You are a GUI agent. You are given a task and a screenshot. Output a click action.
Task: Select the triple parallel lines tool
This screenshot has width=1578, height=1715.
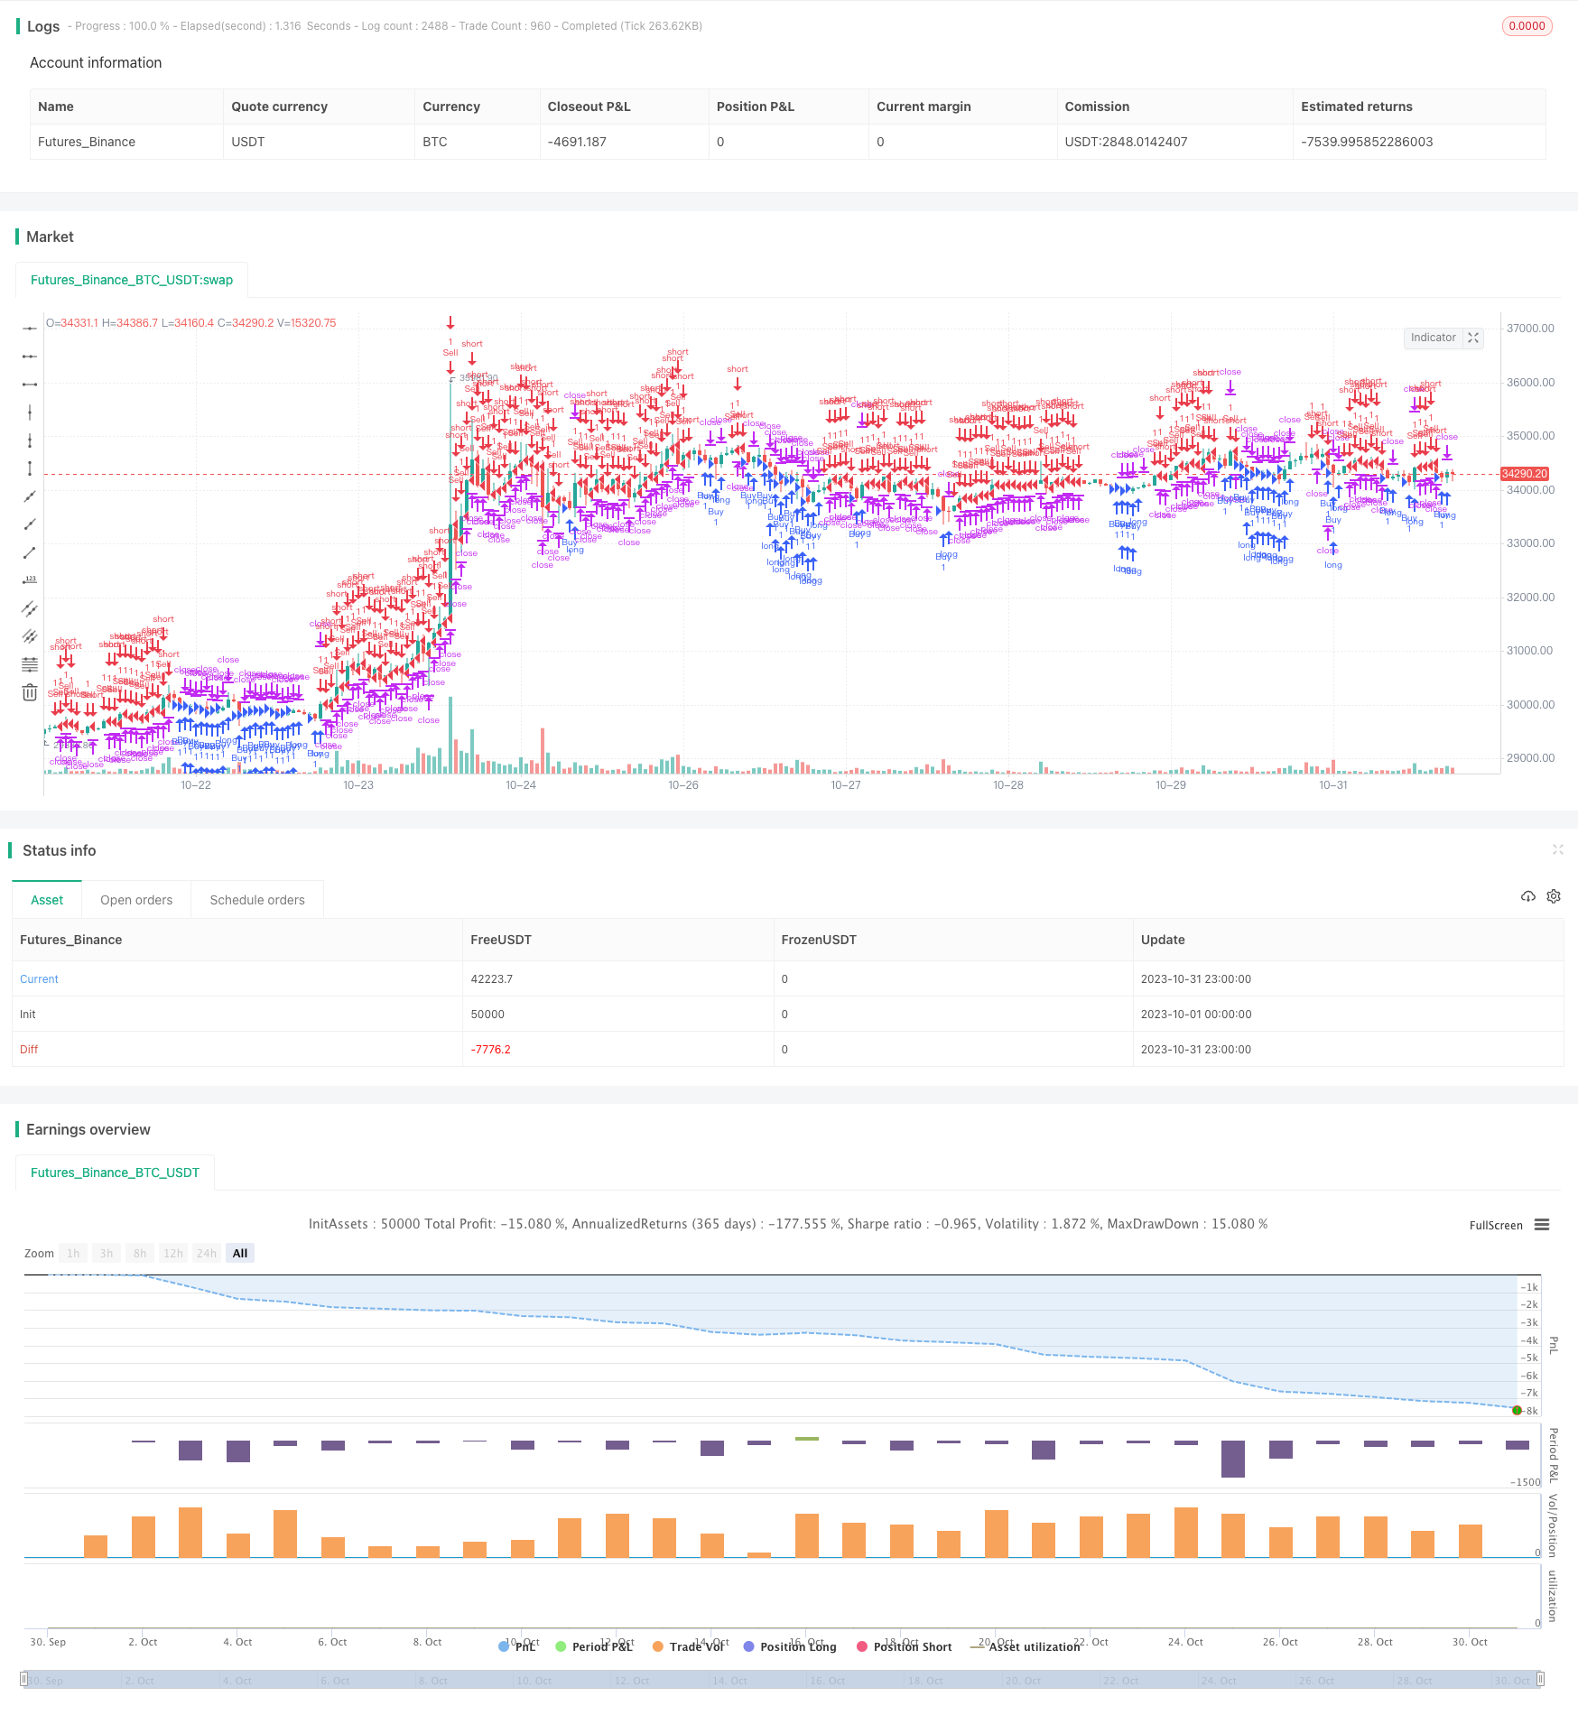(x=30, y=636)
